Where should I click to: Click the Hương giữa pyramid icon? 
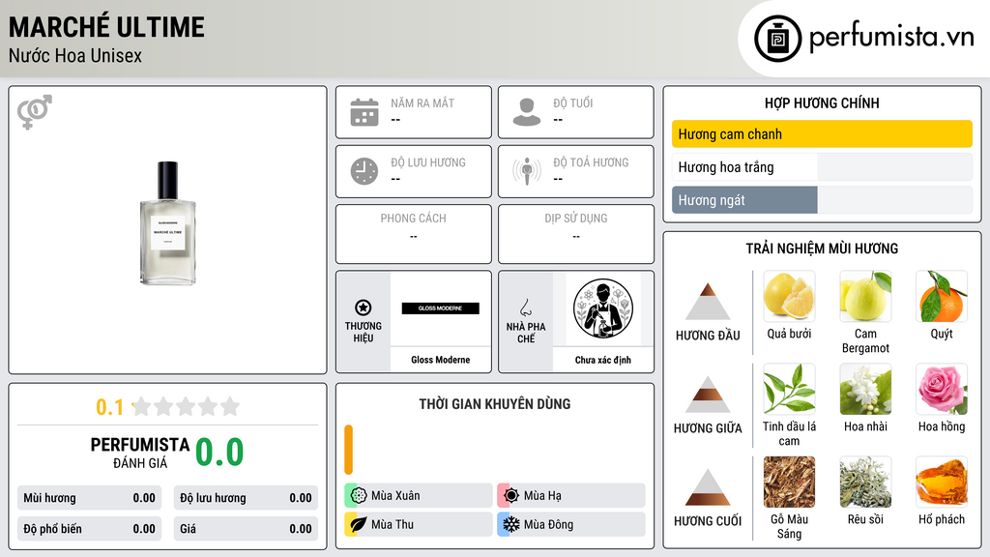tap(708, 395)
